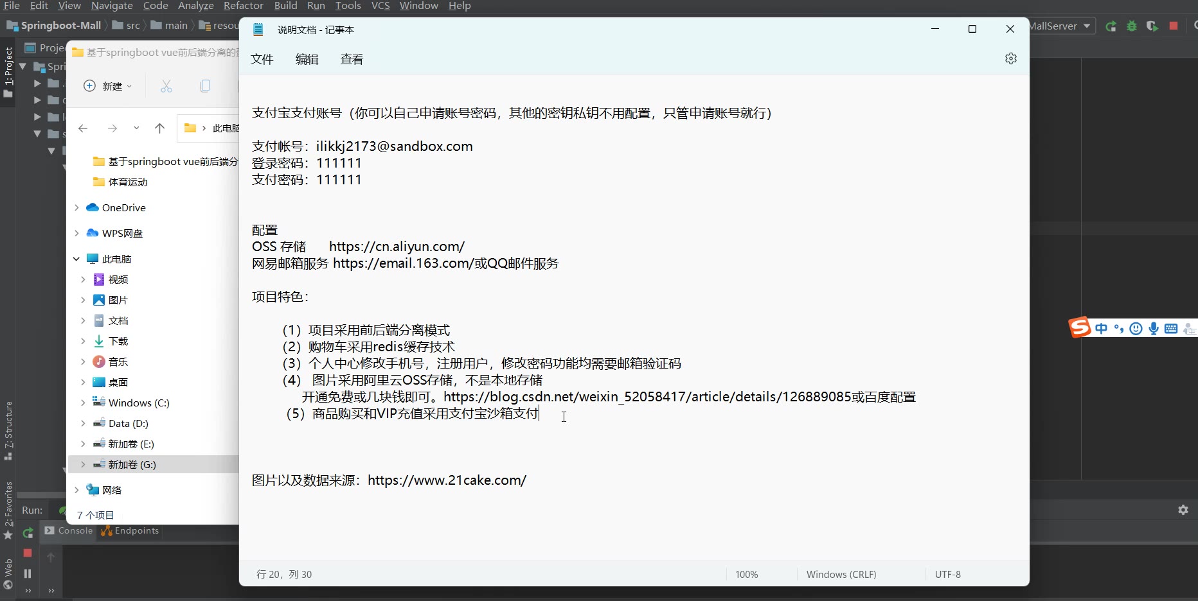Toggle Sogou punctuation mode button
The image size is (1198, 601).
pos(1119,329)
